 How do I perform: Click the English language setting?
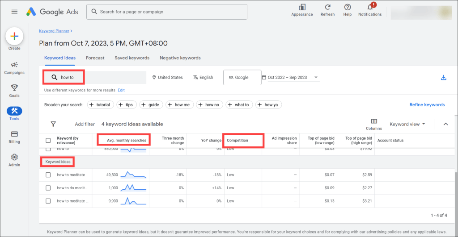pos(203,78)
